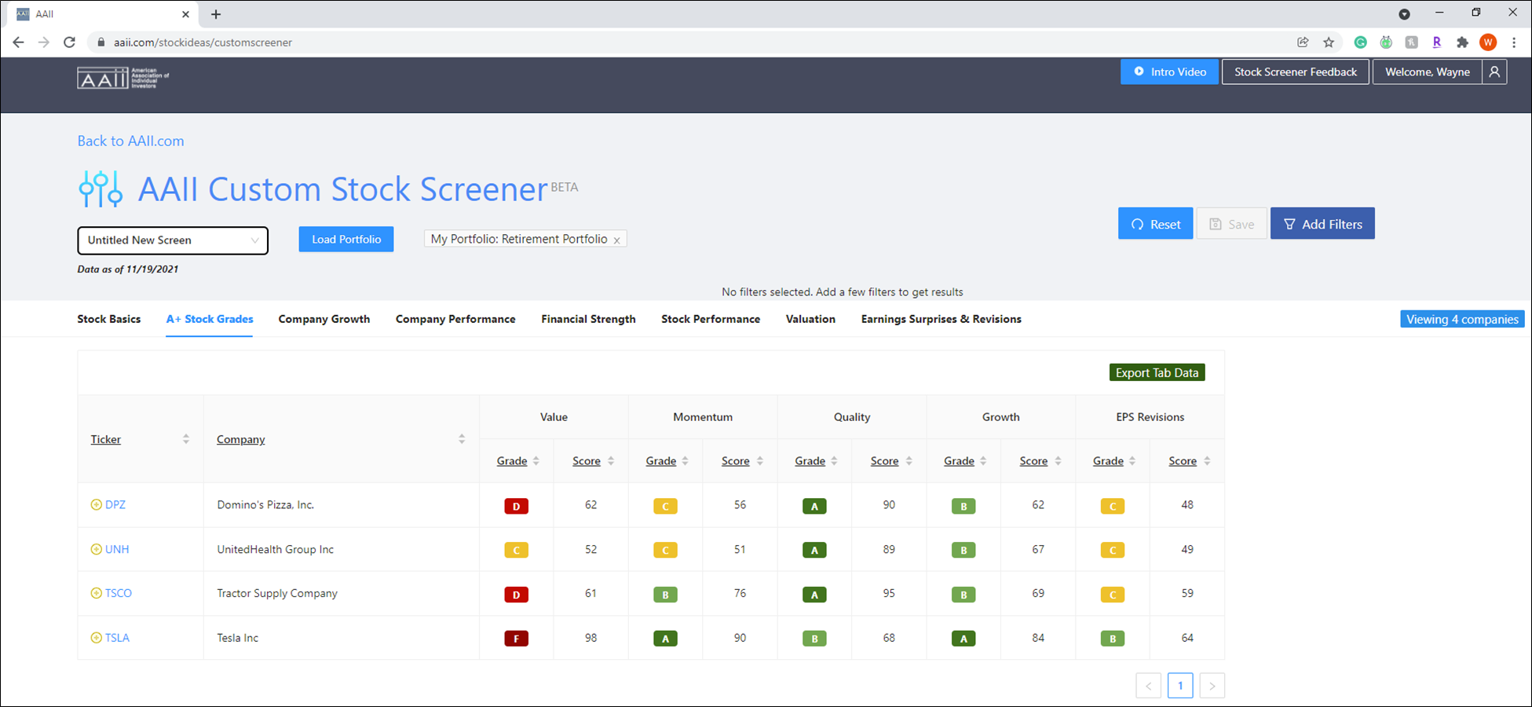Sort by EPS Revisions Score column
This screenshot has width=1532, height=707.
click(1207, 461)
